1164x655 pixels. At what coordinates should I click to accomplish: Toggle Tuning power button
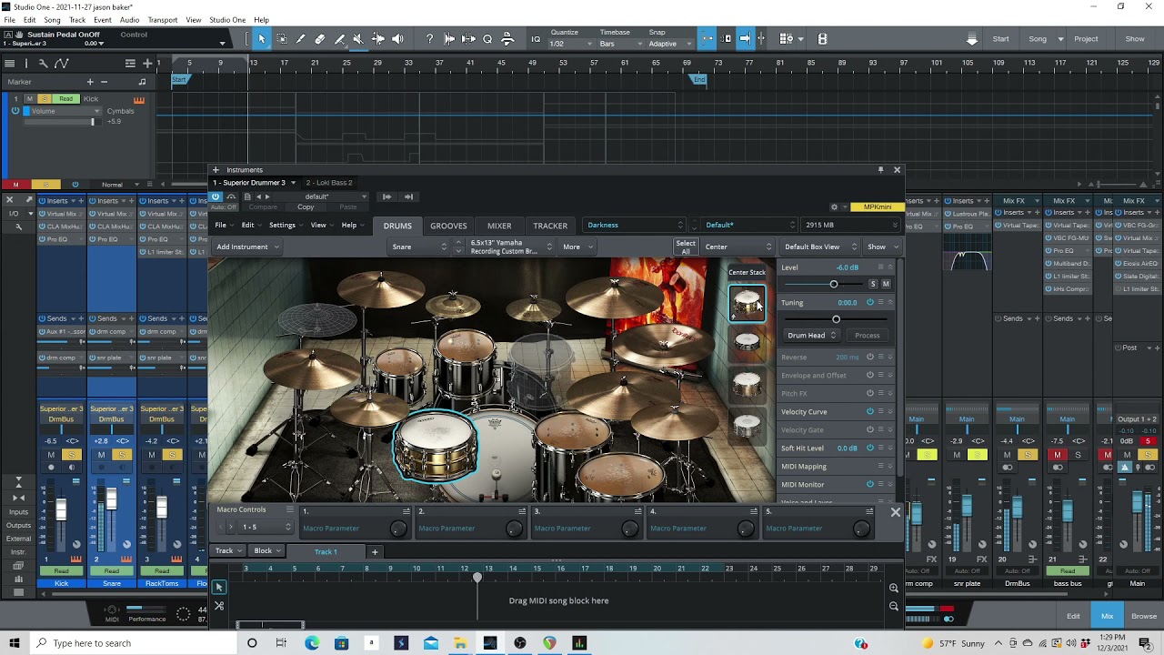pos(870,302)
